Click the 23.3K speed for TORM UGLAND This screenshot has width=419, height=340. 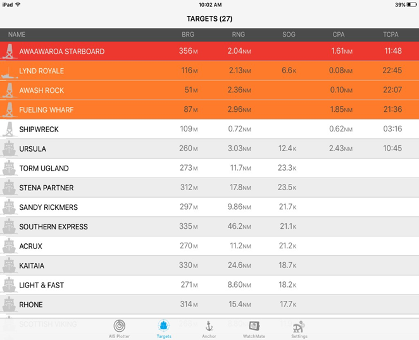click(287, 168)
